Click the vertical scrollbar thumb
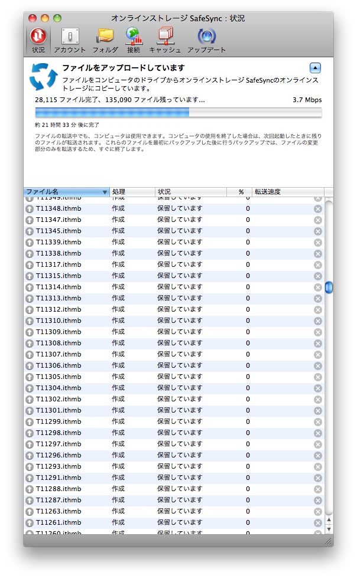 (x=329, y=287)
